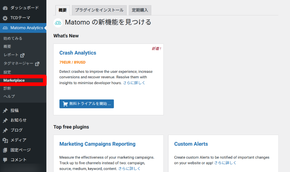Open the Crash Analytics plugin title link
290x172 pixels.
78,53
